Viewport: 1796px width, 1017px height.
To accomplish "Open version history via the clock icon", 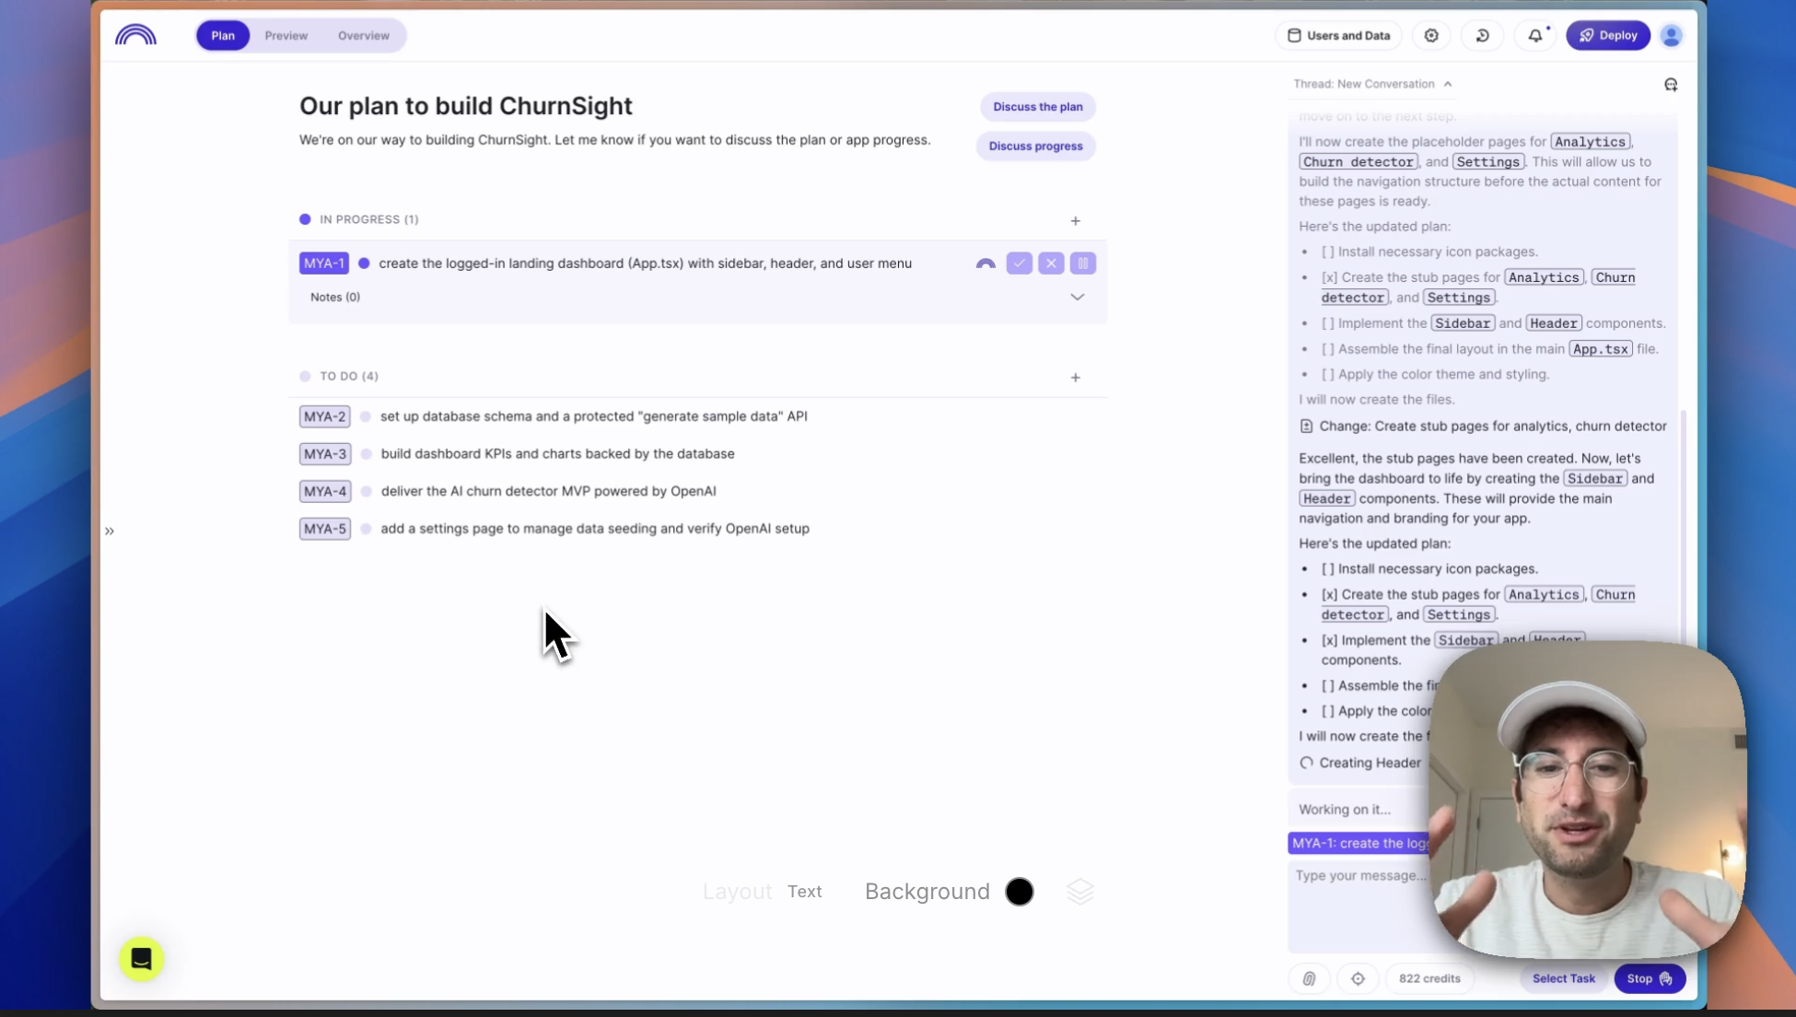I will pos(1483,35).
